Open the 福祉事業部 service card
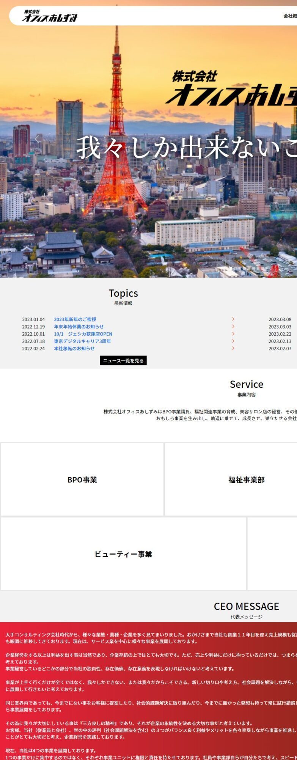 231,479
